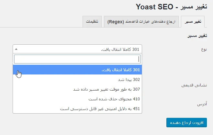The width and height of the screenshot is (213, 135).
Task: Select the تغییر مسیر tab
Action: point(193,22)
